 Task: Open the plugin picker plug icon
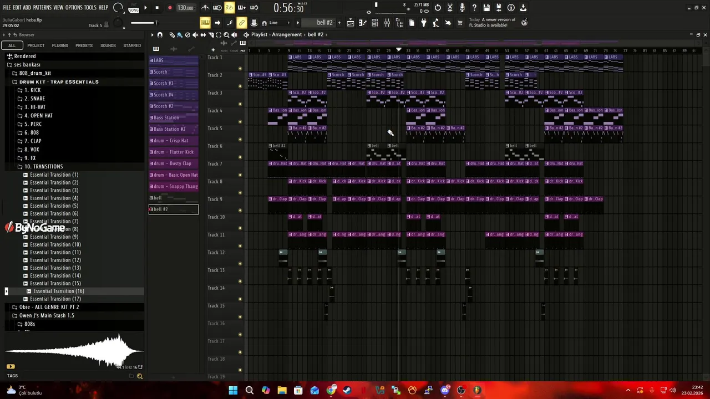pyautogui.click(x=424, y=23)
